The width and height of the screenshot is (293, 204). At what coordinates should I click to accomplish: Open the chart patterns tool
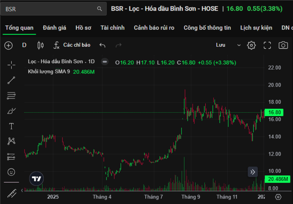12,141
